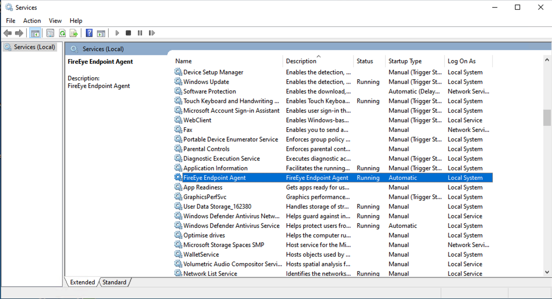The width and height of the screenshot is (552, 299).
Task: Restart the service using the toolbar Restart icon
Action: (x=152, y=33)
